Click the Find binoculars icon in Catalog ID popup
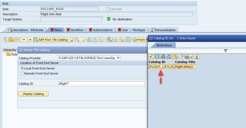Screen dimensions: 246x128 163,56
